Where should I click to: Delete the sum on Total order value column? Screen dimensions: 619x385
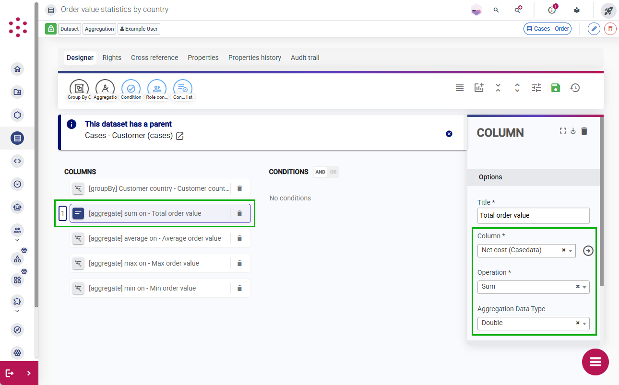point(239,213)
